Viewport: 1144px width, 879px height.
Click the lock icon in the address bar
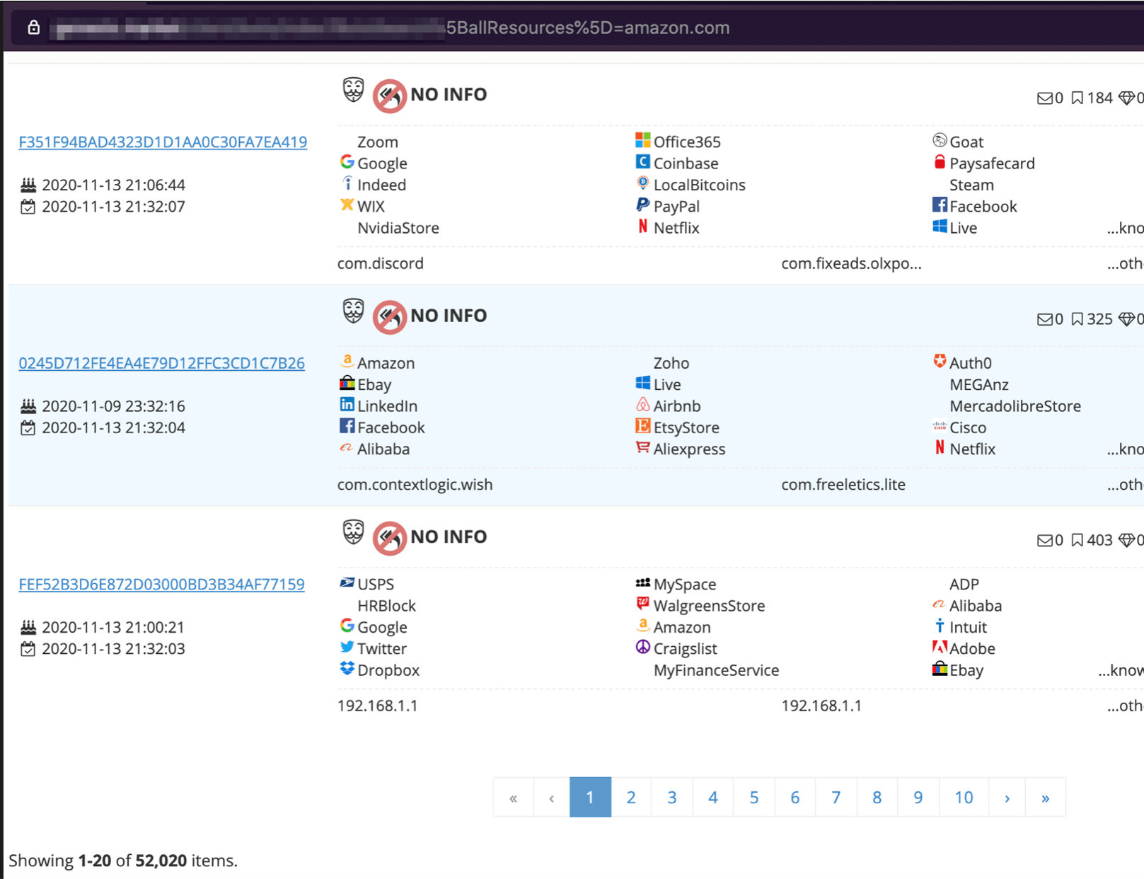[33, 28]
